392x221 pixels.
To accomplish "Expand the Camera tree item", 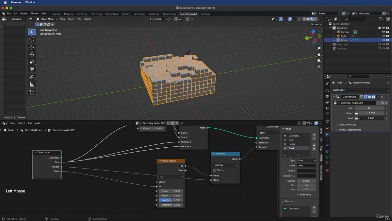I will click(x=334, y=32).
